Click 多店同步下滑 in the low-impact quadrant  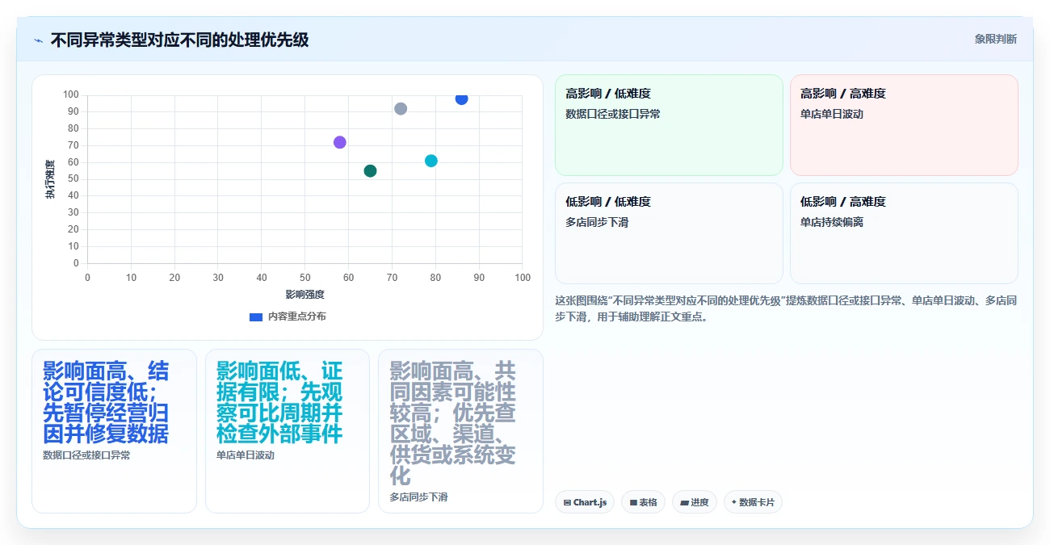(x=597, y=222)
